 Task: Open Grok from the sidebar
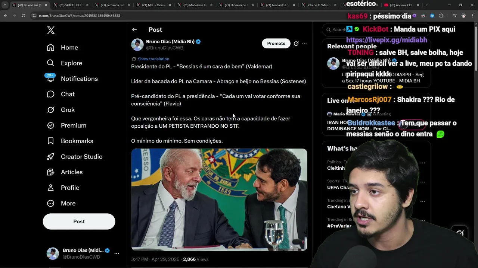pos(60,110)
